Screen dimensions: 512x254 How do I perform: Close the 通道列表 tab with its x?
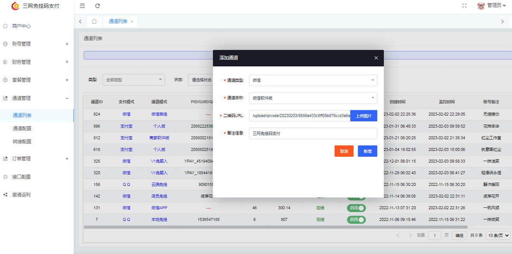click(x=132, y=21)
